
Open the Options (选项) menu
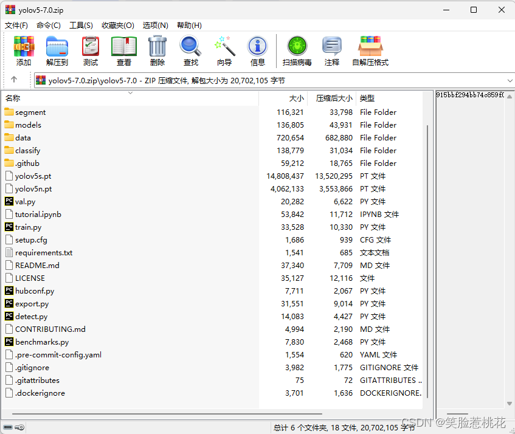(x=156, y=26)
